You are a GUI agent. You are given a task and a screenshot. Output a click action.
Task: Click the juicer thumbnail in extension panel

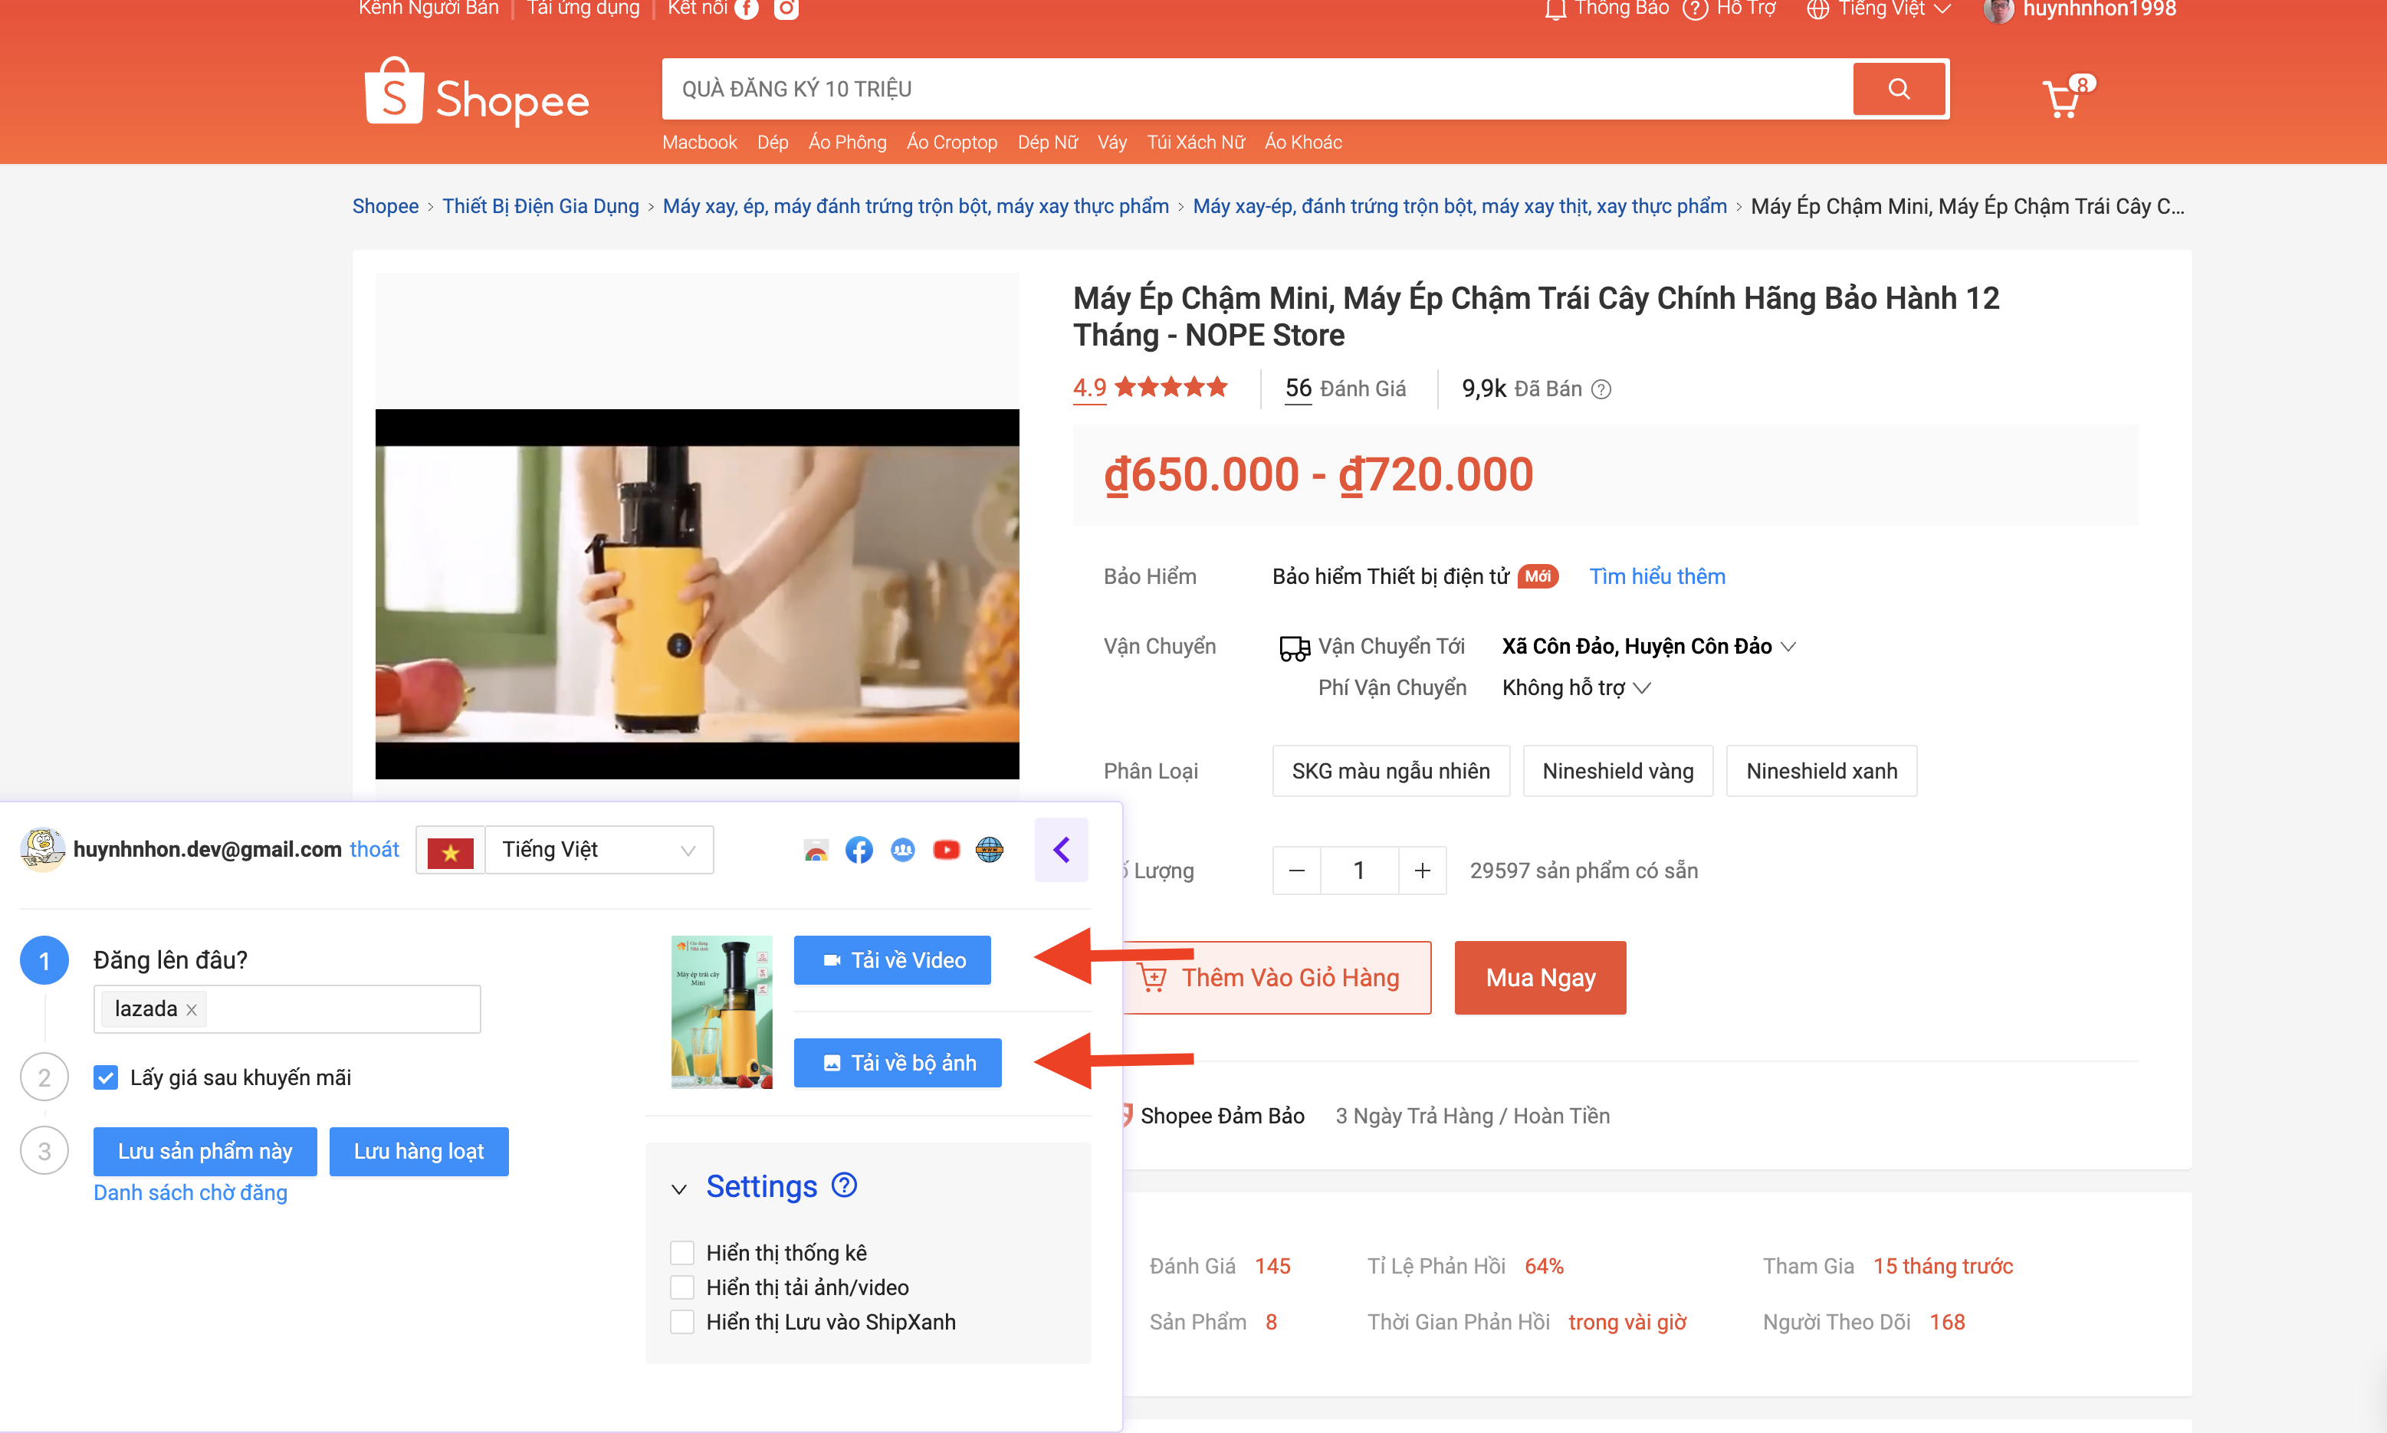(x=721, y=1012)
